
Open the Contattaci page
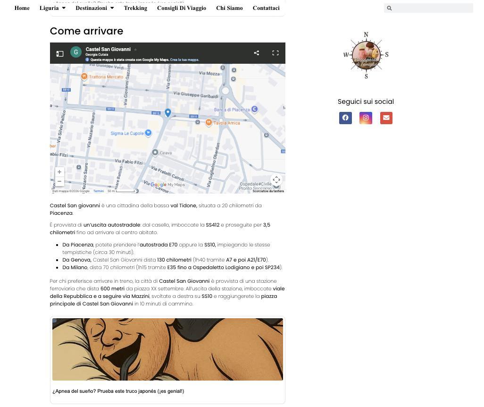coord(266,8)
